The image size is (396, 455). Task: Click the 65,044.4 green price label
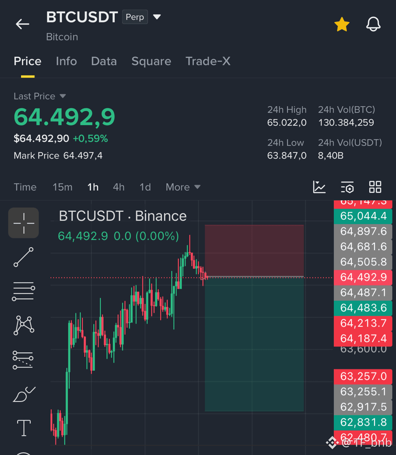tap(363, 216)
